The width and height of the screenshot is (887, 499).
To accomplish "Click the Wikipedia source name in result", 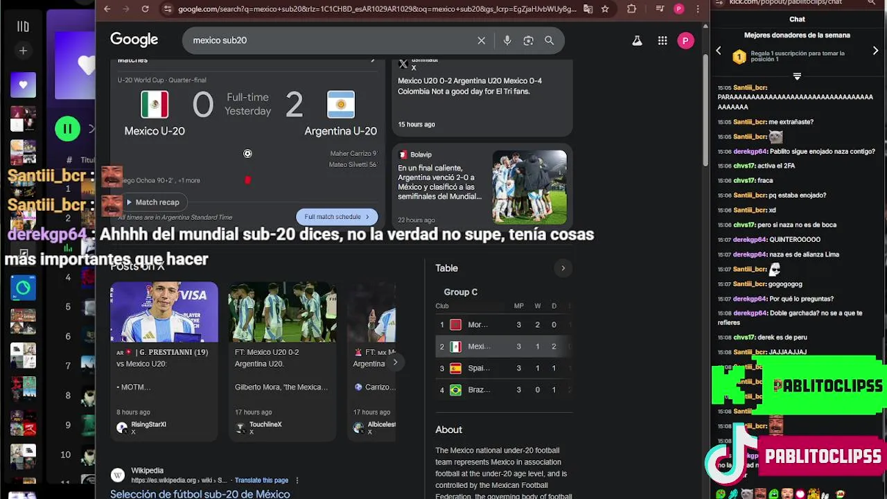I will click(147, 471).
